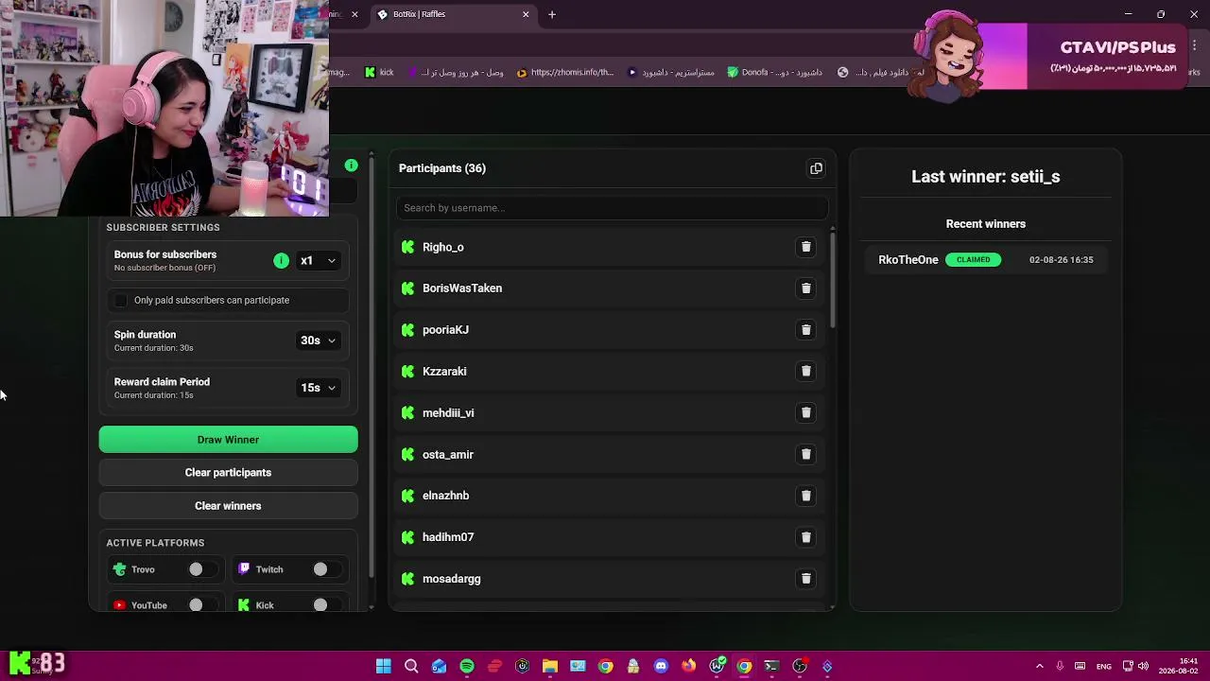Click the ENG language indicator
The image size is (1210, 681).
1103,667
